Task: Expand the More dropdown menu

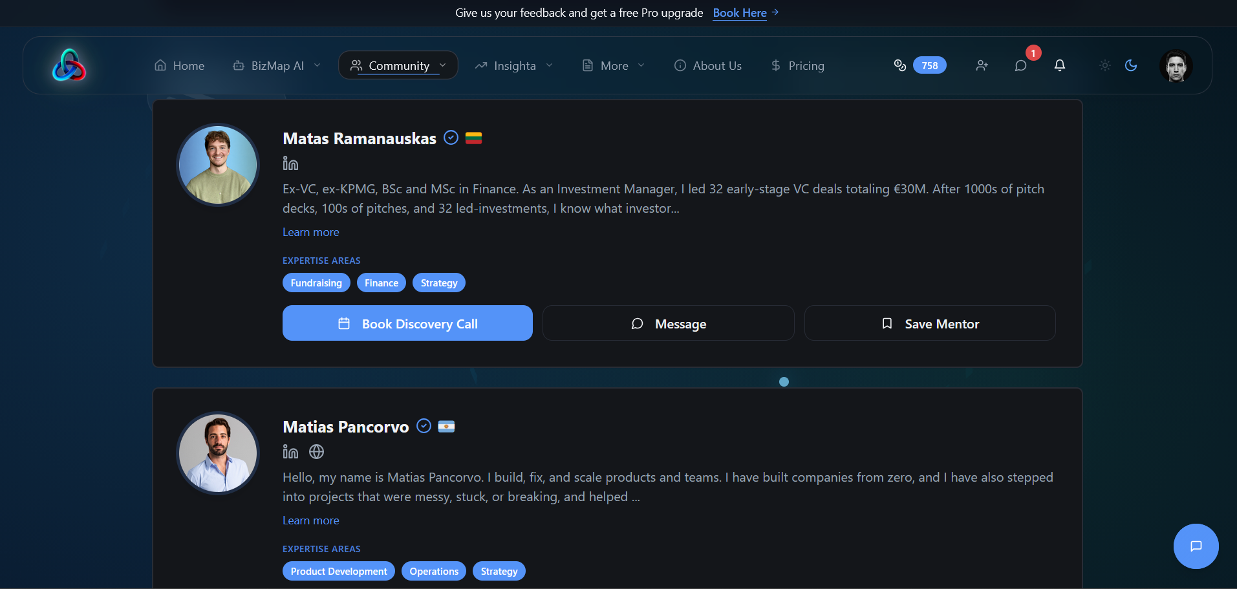Action: click(614, 65)
